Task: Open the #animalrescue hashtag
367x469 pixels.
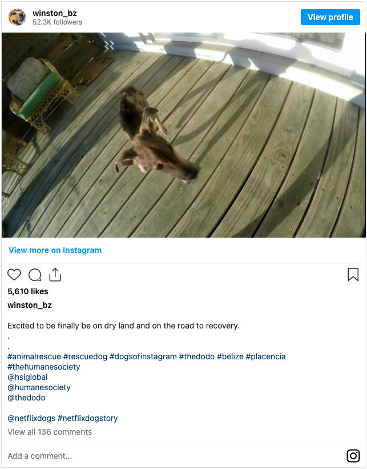Action: (x=34, y=356)
